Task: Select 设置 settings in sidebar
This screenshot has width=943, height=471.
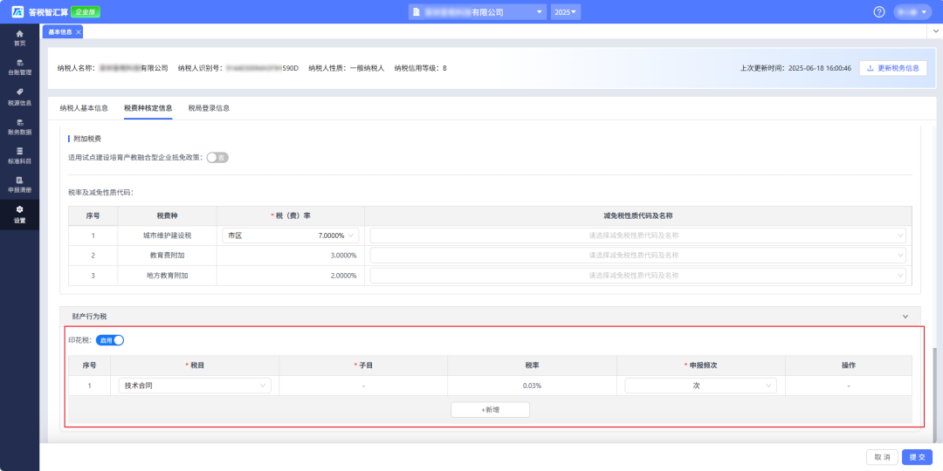Action: [19, 215]
